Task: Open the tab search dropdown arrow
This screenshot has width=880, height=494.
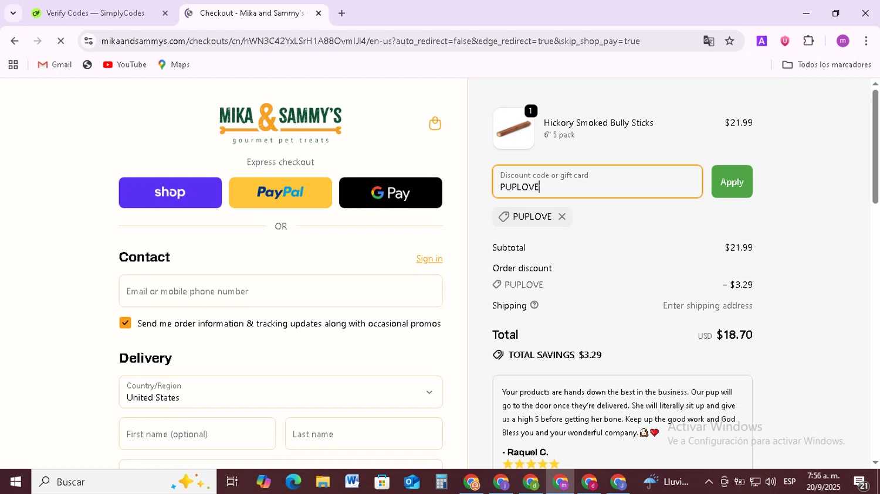Action: point(13,13)
